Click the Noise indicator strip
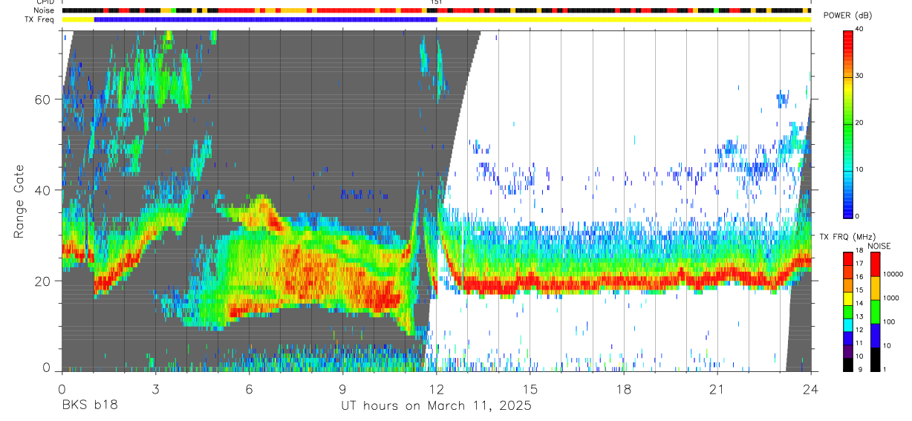 click(x=437, y=10)
